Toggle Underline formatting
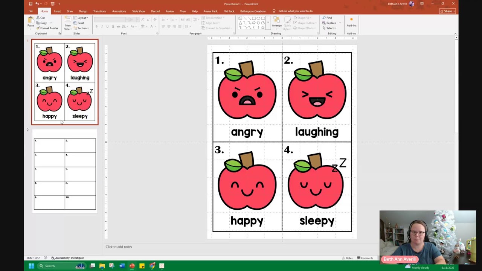 pyautogui.click(x=107, y=26)
